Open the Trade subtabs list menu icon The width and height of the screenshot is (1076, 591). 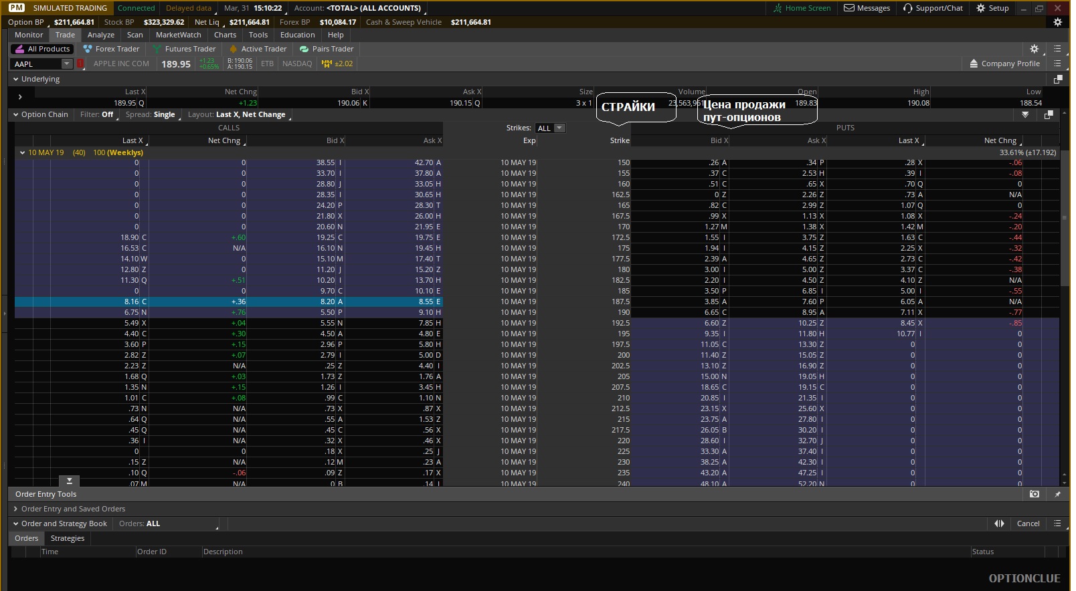tap(1057, 49)
